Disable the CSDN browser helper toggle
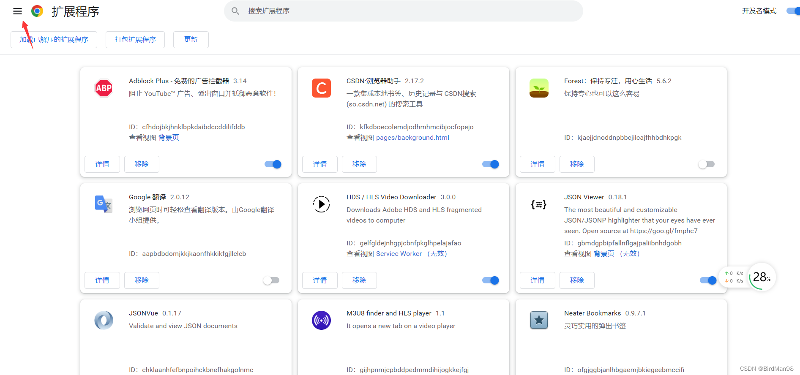The image size is (800, 375). click(491, 164)
